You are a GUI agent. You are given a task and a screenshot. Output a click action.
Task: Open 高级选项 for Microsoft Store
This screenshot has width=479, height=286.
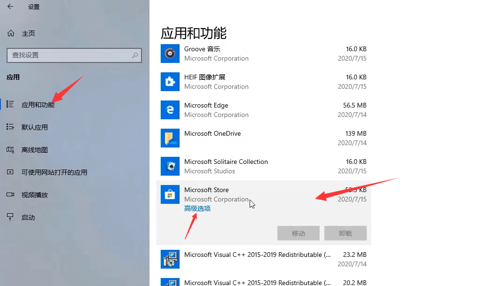click(197, 208)
